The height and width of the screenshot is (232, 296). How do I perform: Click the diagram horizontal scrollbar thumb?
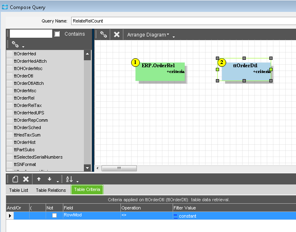[119, 168]
